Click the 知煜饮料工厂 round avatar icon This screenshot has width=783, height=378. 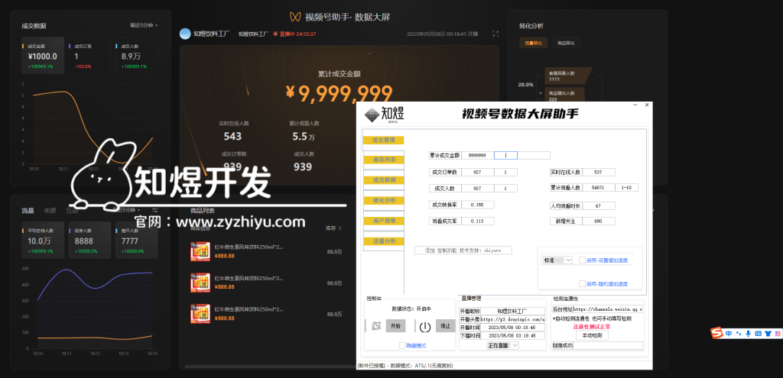tap(184, 34)
